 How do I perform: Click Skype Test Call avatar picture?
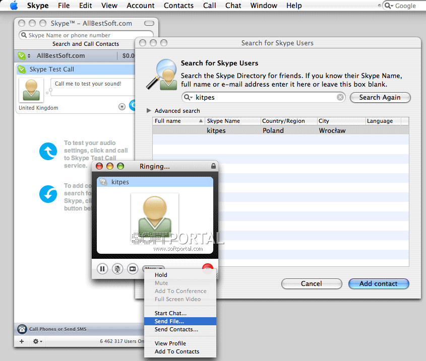tap(31, 90)
